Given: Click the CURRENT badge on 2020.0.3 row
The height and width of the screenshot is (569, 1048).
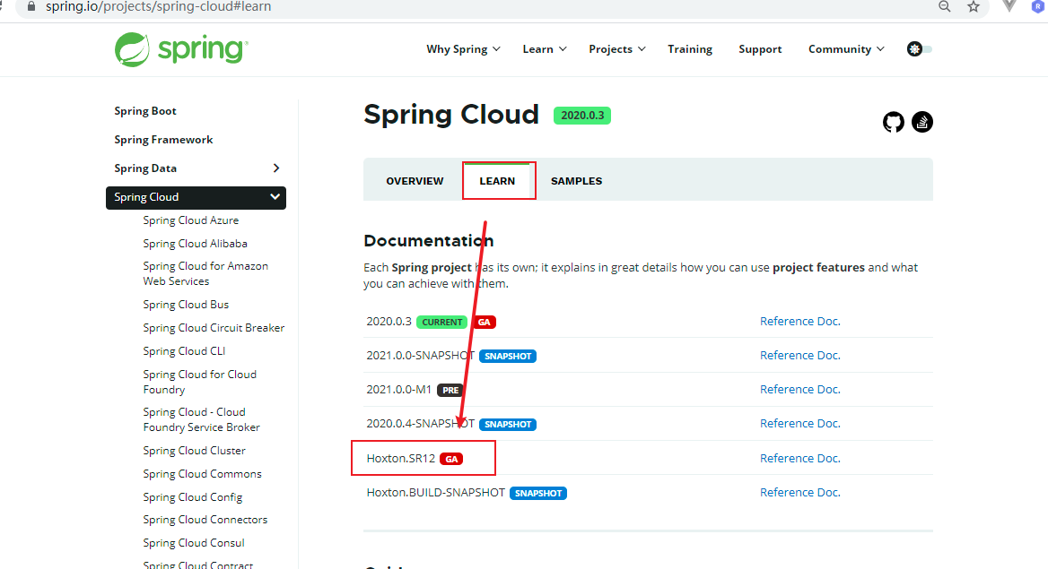Looking at the screenshot, I should [441, 322].
